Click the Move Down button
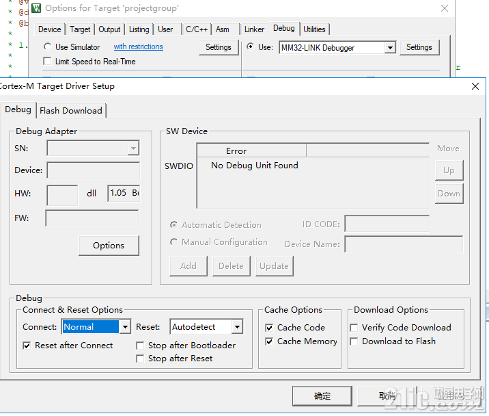 449,194
